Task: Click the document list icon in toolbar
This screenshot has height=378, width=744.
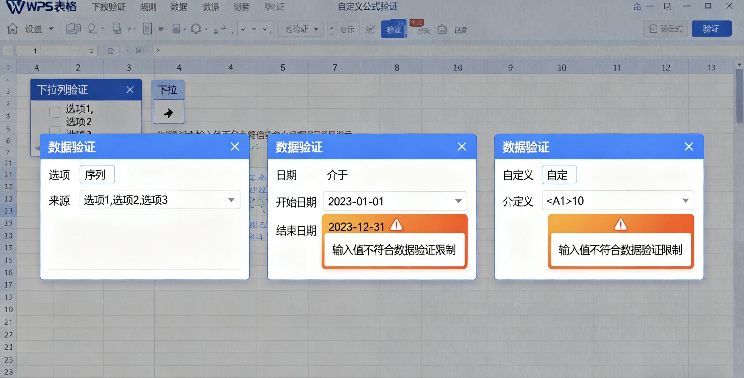Action: point(147,29)
